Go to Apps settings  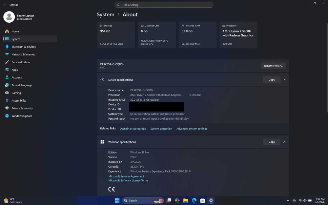coord(30,70)
